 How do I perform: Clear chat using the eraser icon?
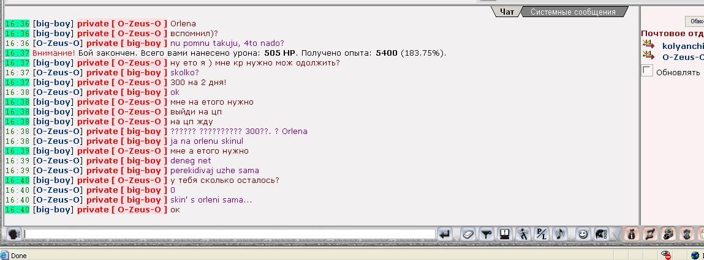tap(468, 234)
